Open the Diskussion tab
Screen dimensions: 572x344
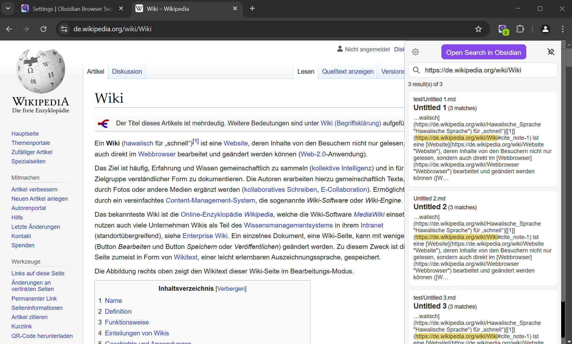[127, 71]
